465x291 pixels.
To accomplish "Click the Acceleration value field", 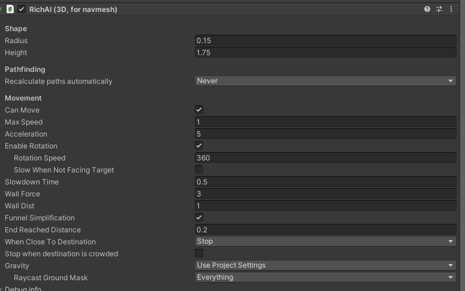I will (x=325, y=134).
